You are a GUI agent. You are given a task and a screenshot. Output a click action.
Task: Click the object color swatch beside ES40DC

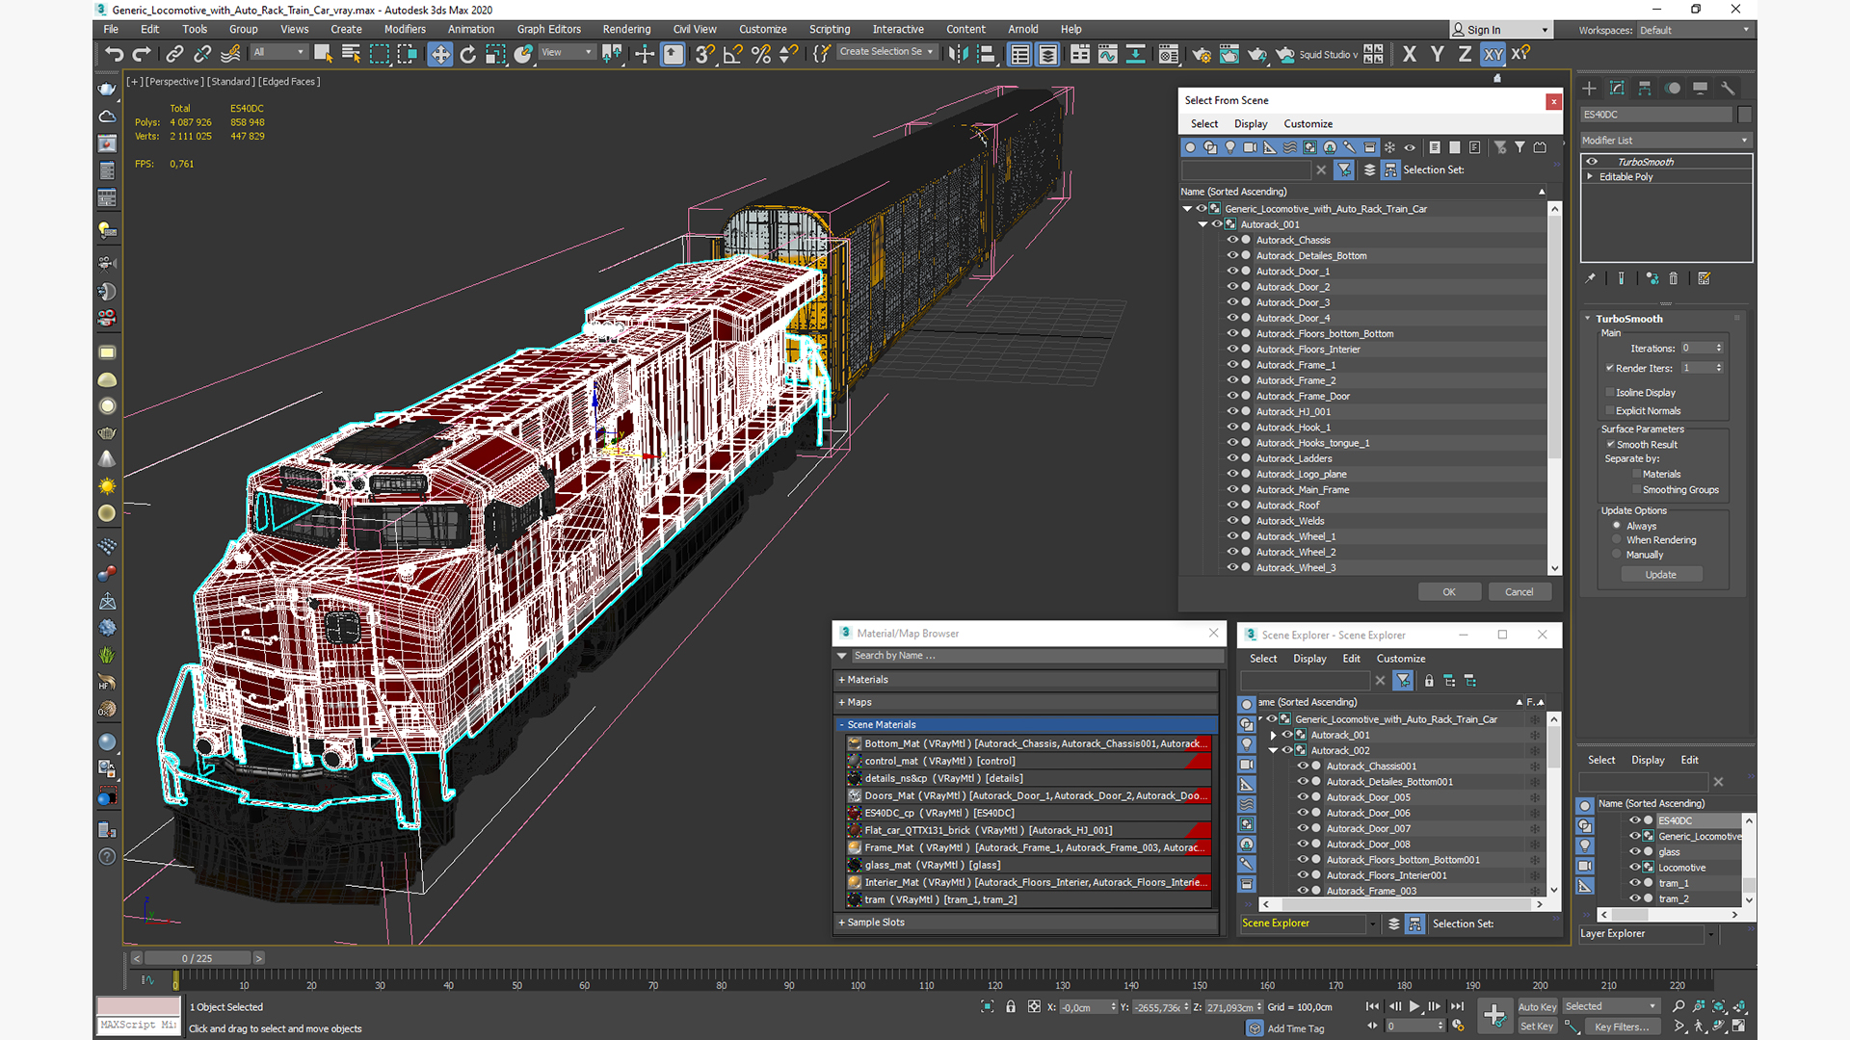[1744, 115]
